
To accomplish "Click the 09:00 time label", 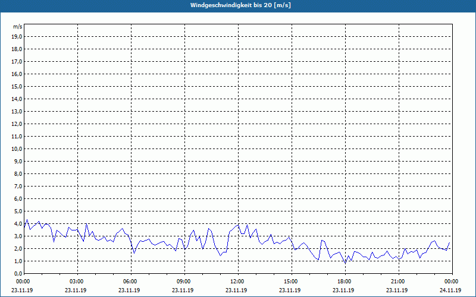I will [x=184, y=282].
